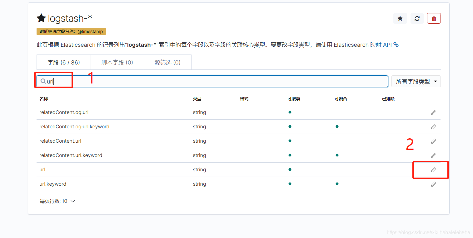Click string type in url.keyword row

(199, 184)
